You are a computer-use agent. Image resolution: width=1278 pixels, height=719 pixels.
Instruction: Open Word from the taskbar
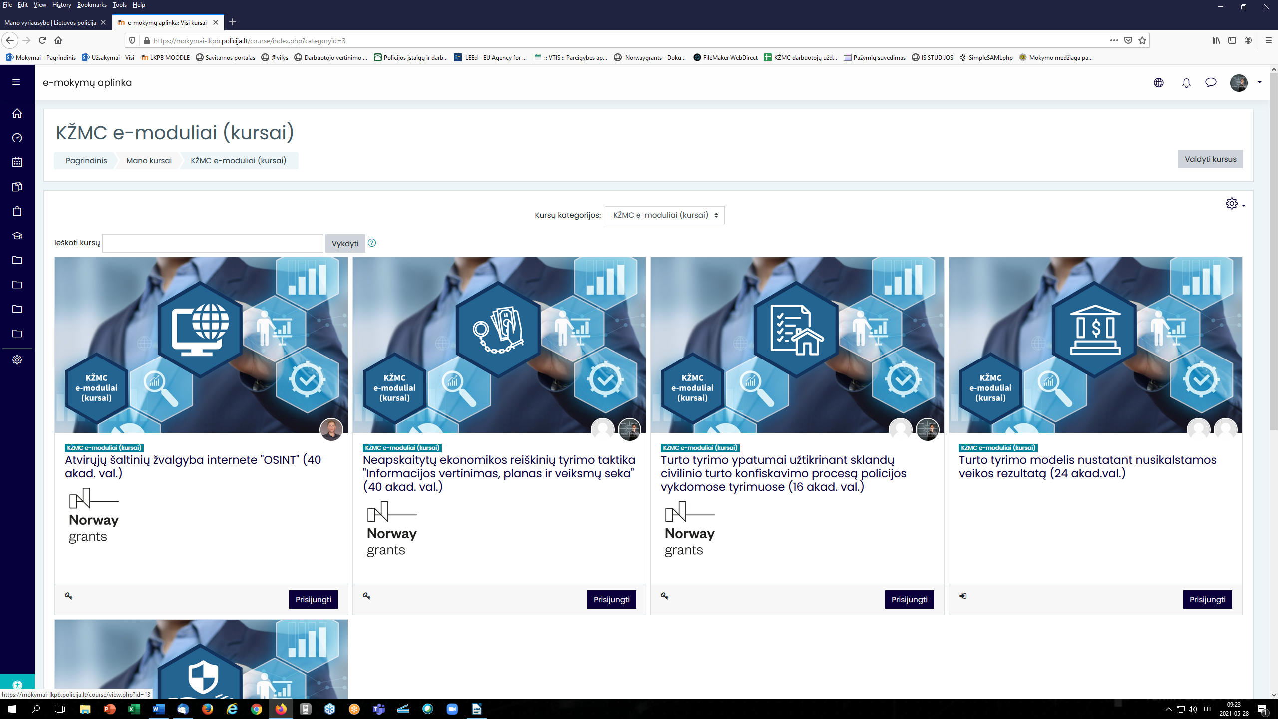coord(158,709)
